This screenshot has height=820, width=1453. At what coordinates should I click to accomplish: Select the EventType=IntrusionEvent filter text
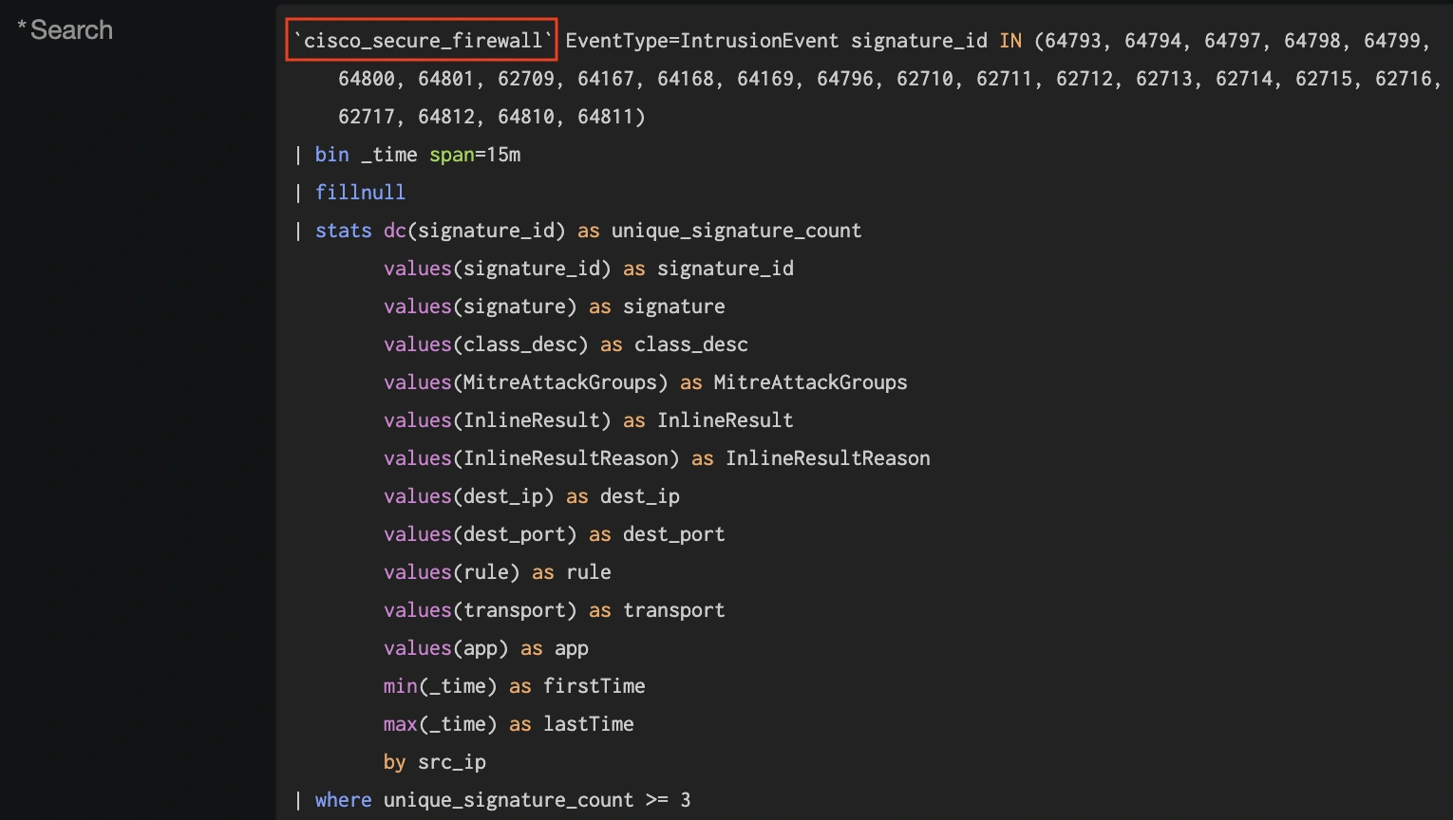(x=702, y=41)
